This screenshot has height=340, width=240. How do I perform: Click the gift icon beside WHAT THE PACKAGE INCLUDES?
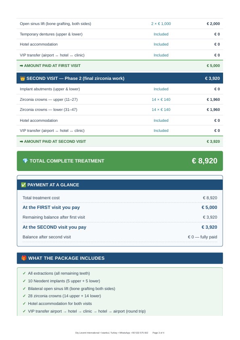24,258
